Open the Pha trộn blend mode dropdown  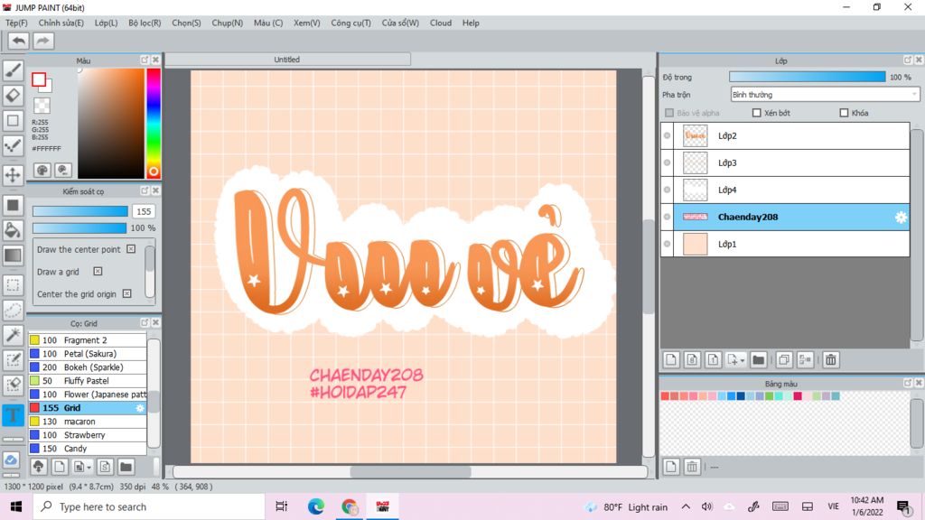pyautogui.click(x=825, y=94)
